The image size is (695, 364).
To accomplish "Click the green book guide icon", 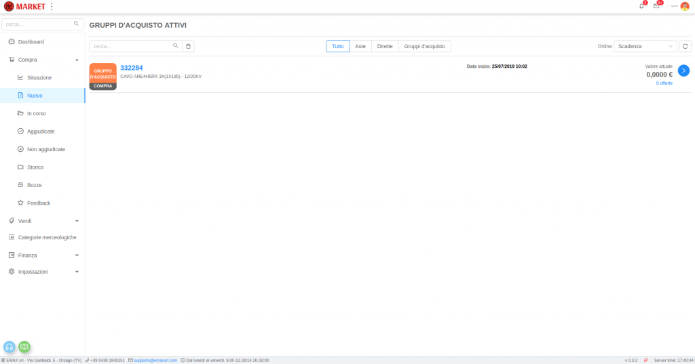I will [x=24, y=346].
